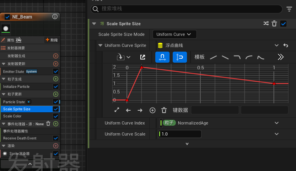296x171 pixels.
Task: Collapse the 事件处理器 section
Action: 4,124
